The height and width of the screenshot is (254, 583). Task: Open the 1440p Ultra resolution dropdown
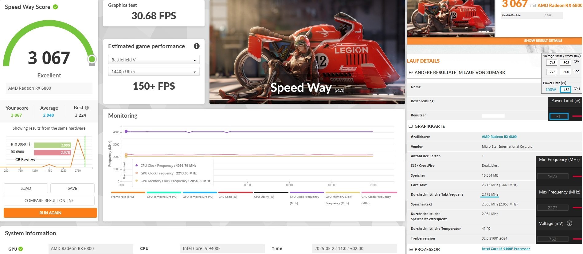[154, 71]
